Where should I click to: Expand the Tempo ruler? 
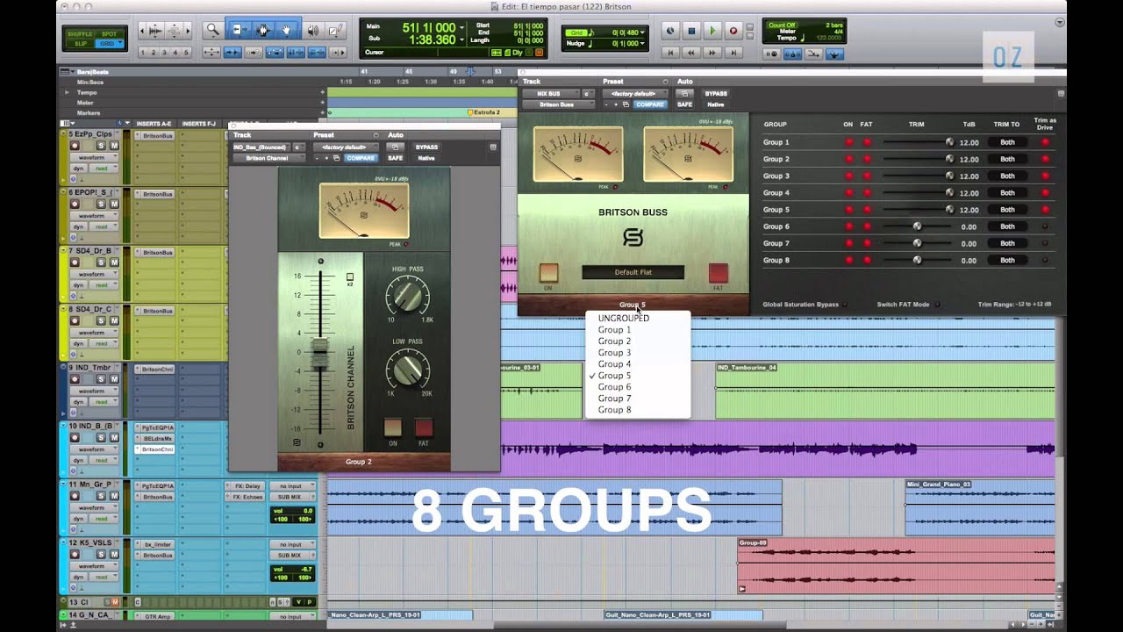point(66,92)
